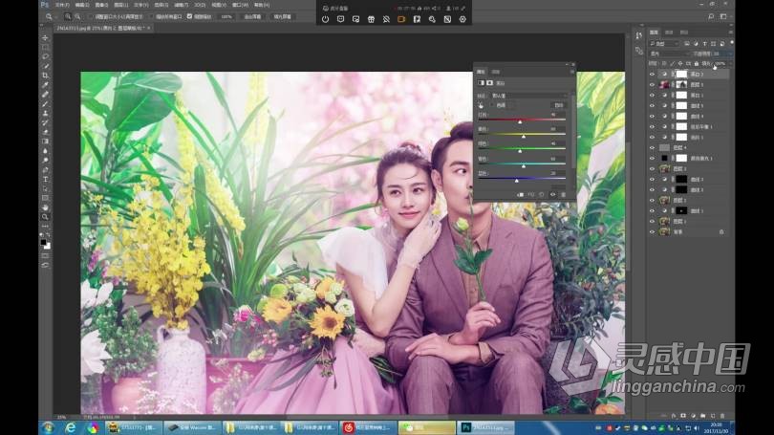The width and height of the screenshot is (774, 435).
Task: Select the Zoom tool in toolbar
Action: point(46,217)
